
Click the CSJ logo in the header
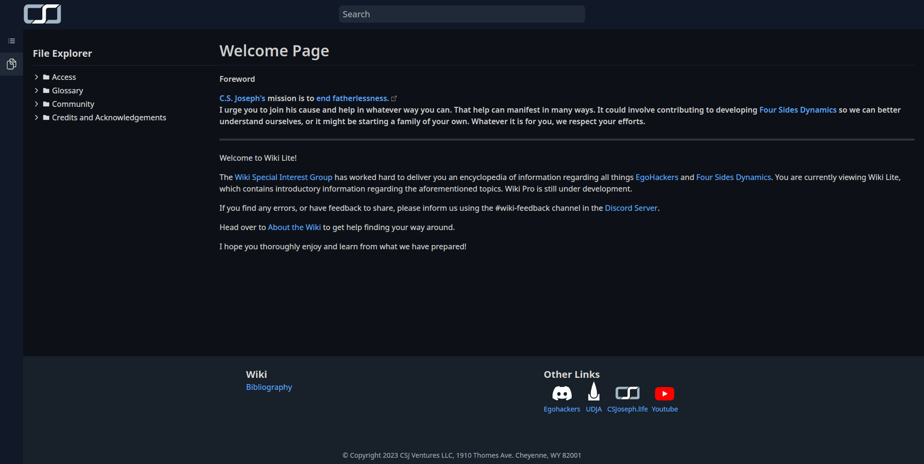coord(42,14)
